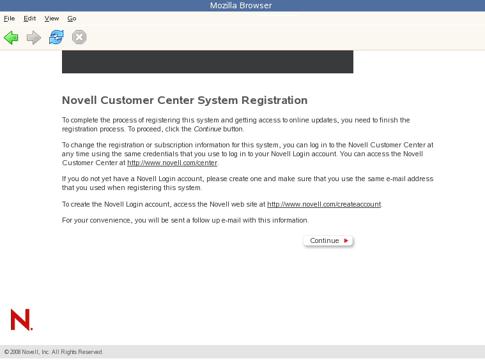Viewport: 485px width, 361px height.
Task: Click the Continue button
Action: tap(328, 240)
